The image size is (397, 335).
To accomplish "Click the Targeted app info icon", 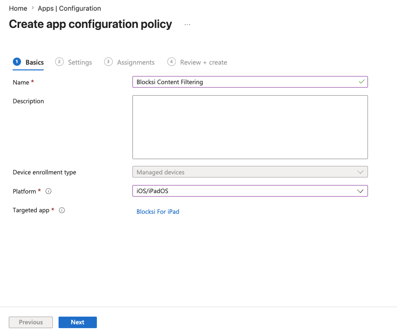I will 62,210.
